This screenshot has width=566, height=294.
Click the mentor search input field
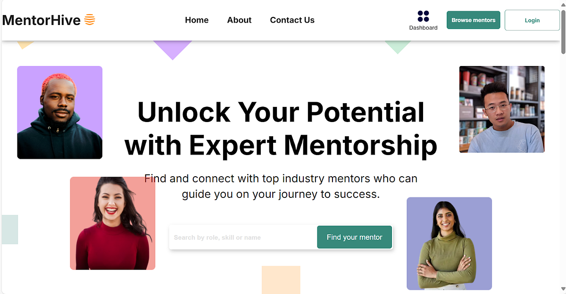(x=241, y=237)
